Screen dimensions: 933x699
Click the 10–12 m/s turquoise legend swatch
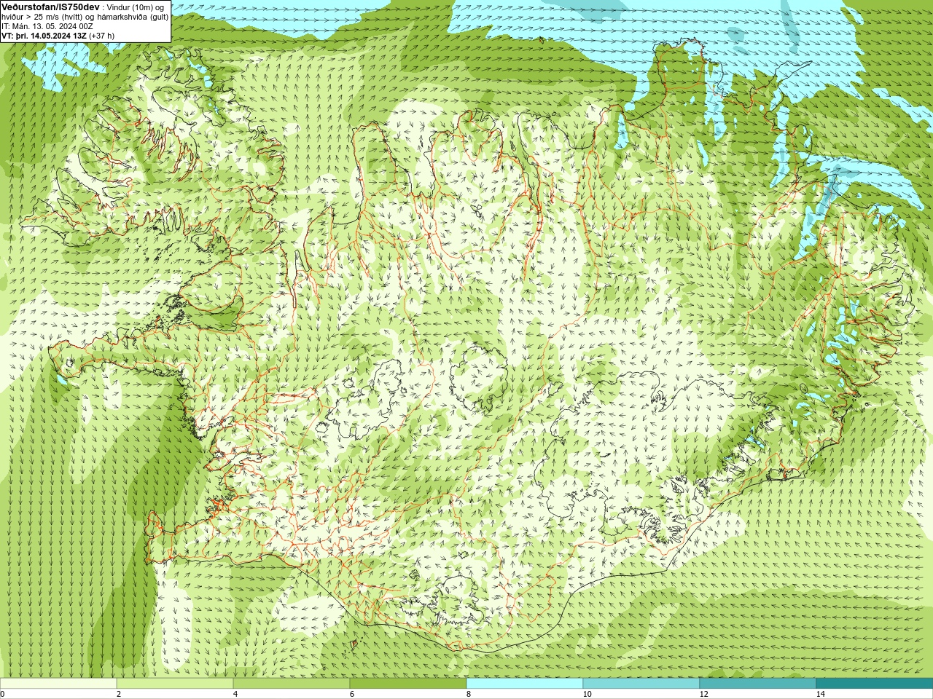[x=641, y=684]
